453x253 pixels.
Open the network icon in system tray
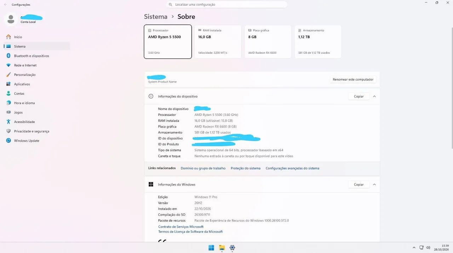422,248
